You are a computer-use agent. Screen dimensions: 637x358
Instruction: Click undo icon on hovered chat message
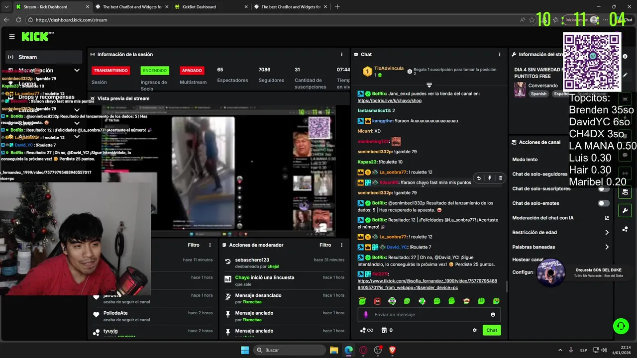[479, 178]
